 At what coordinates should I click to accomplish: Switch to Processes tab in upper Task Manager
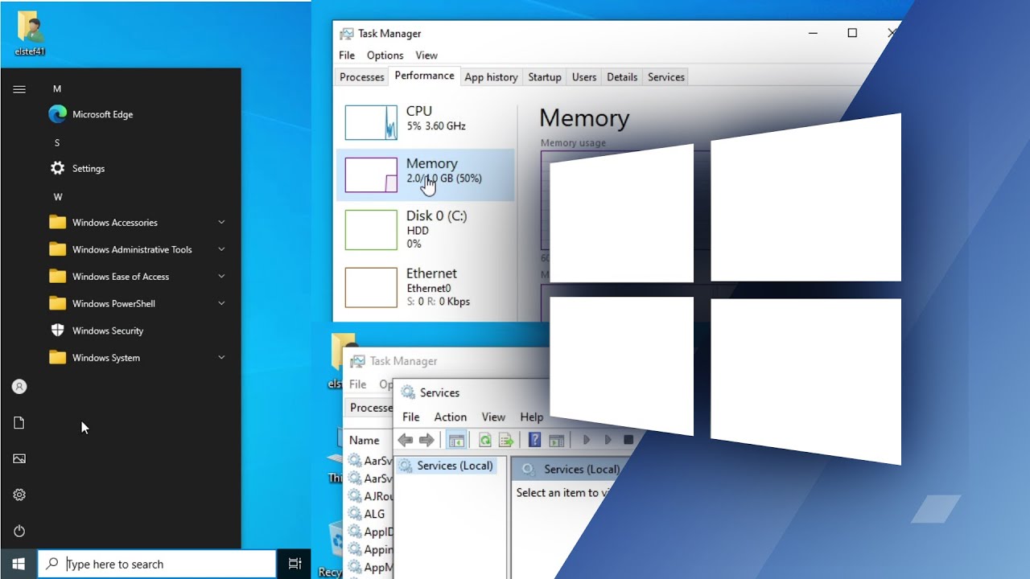point(362,77)
